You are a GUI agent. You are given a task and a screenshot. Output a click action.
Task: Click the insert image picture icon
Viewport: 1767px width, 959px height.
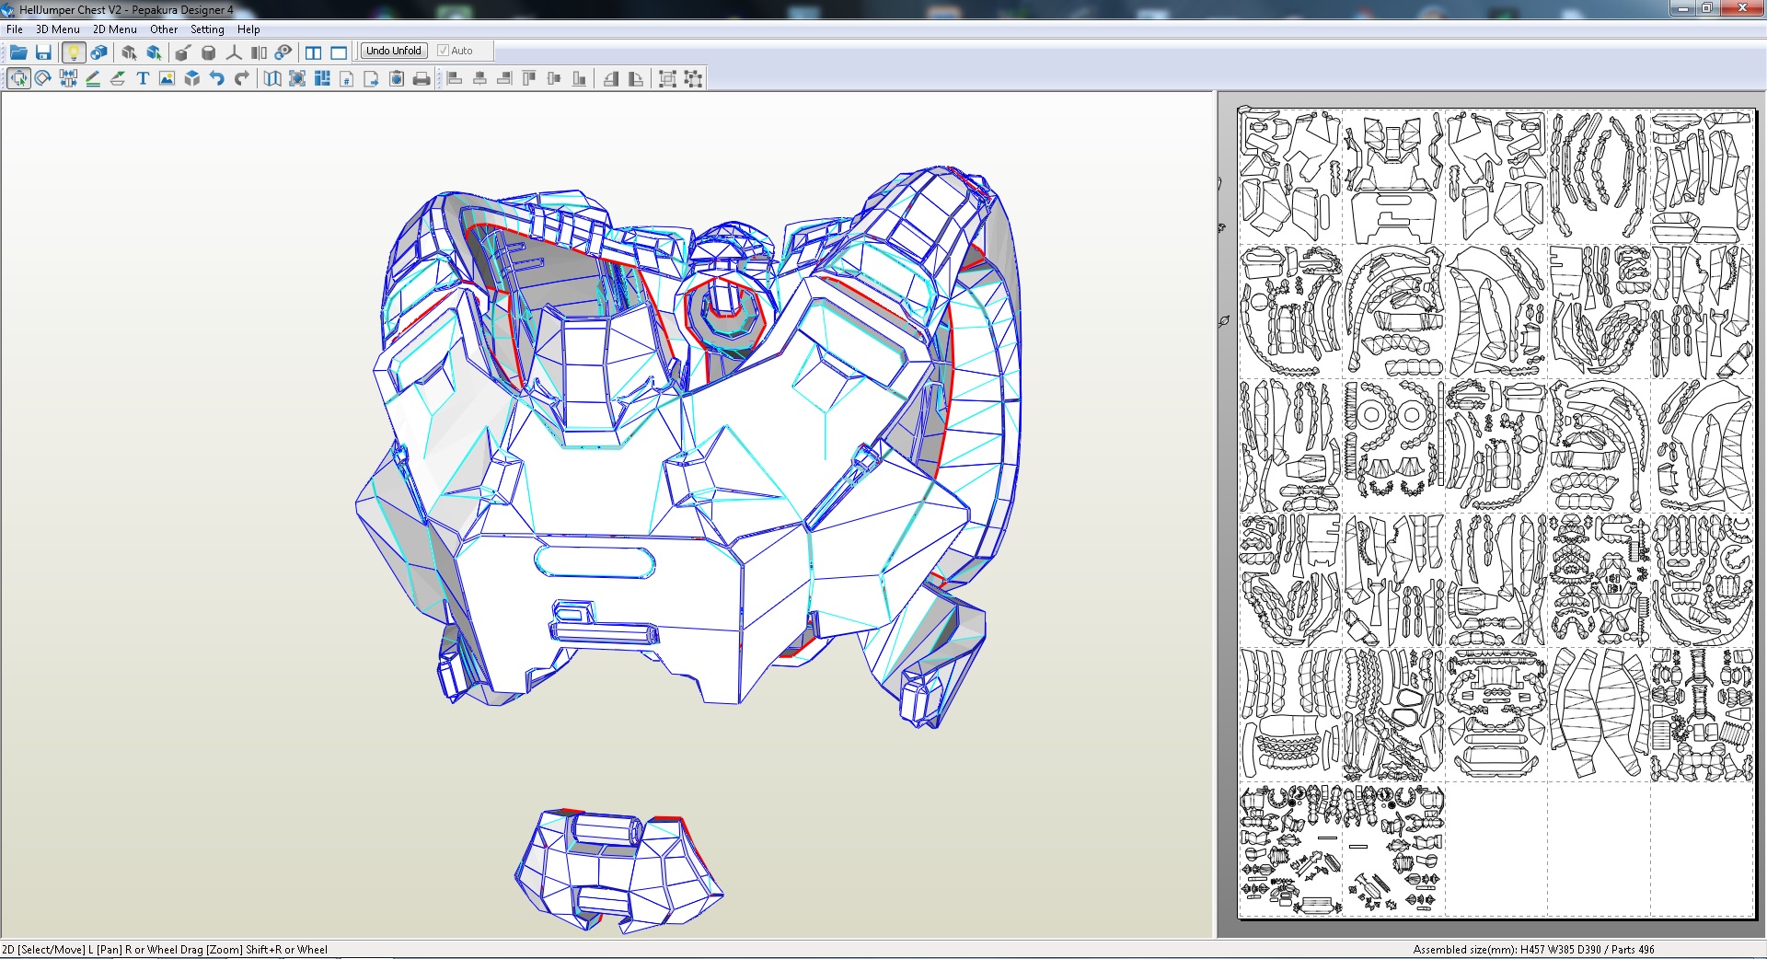[x=167, y=79]
